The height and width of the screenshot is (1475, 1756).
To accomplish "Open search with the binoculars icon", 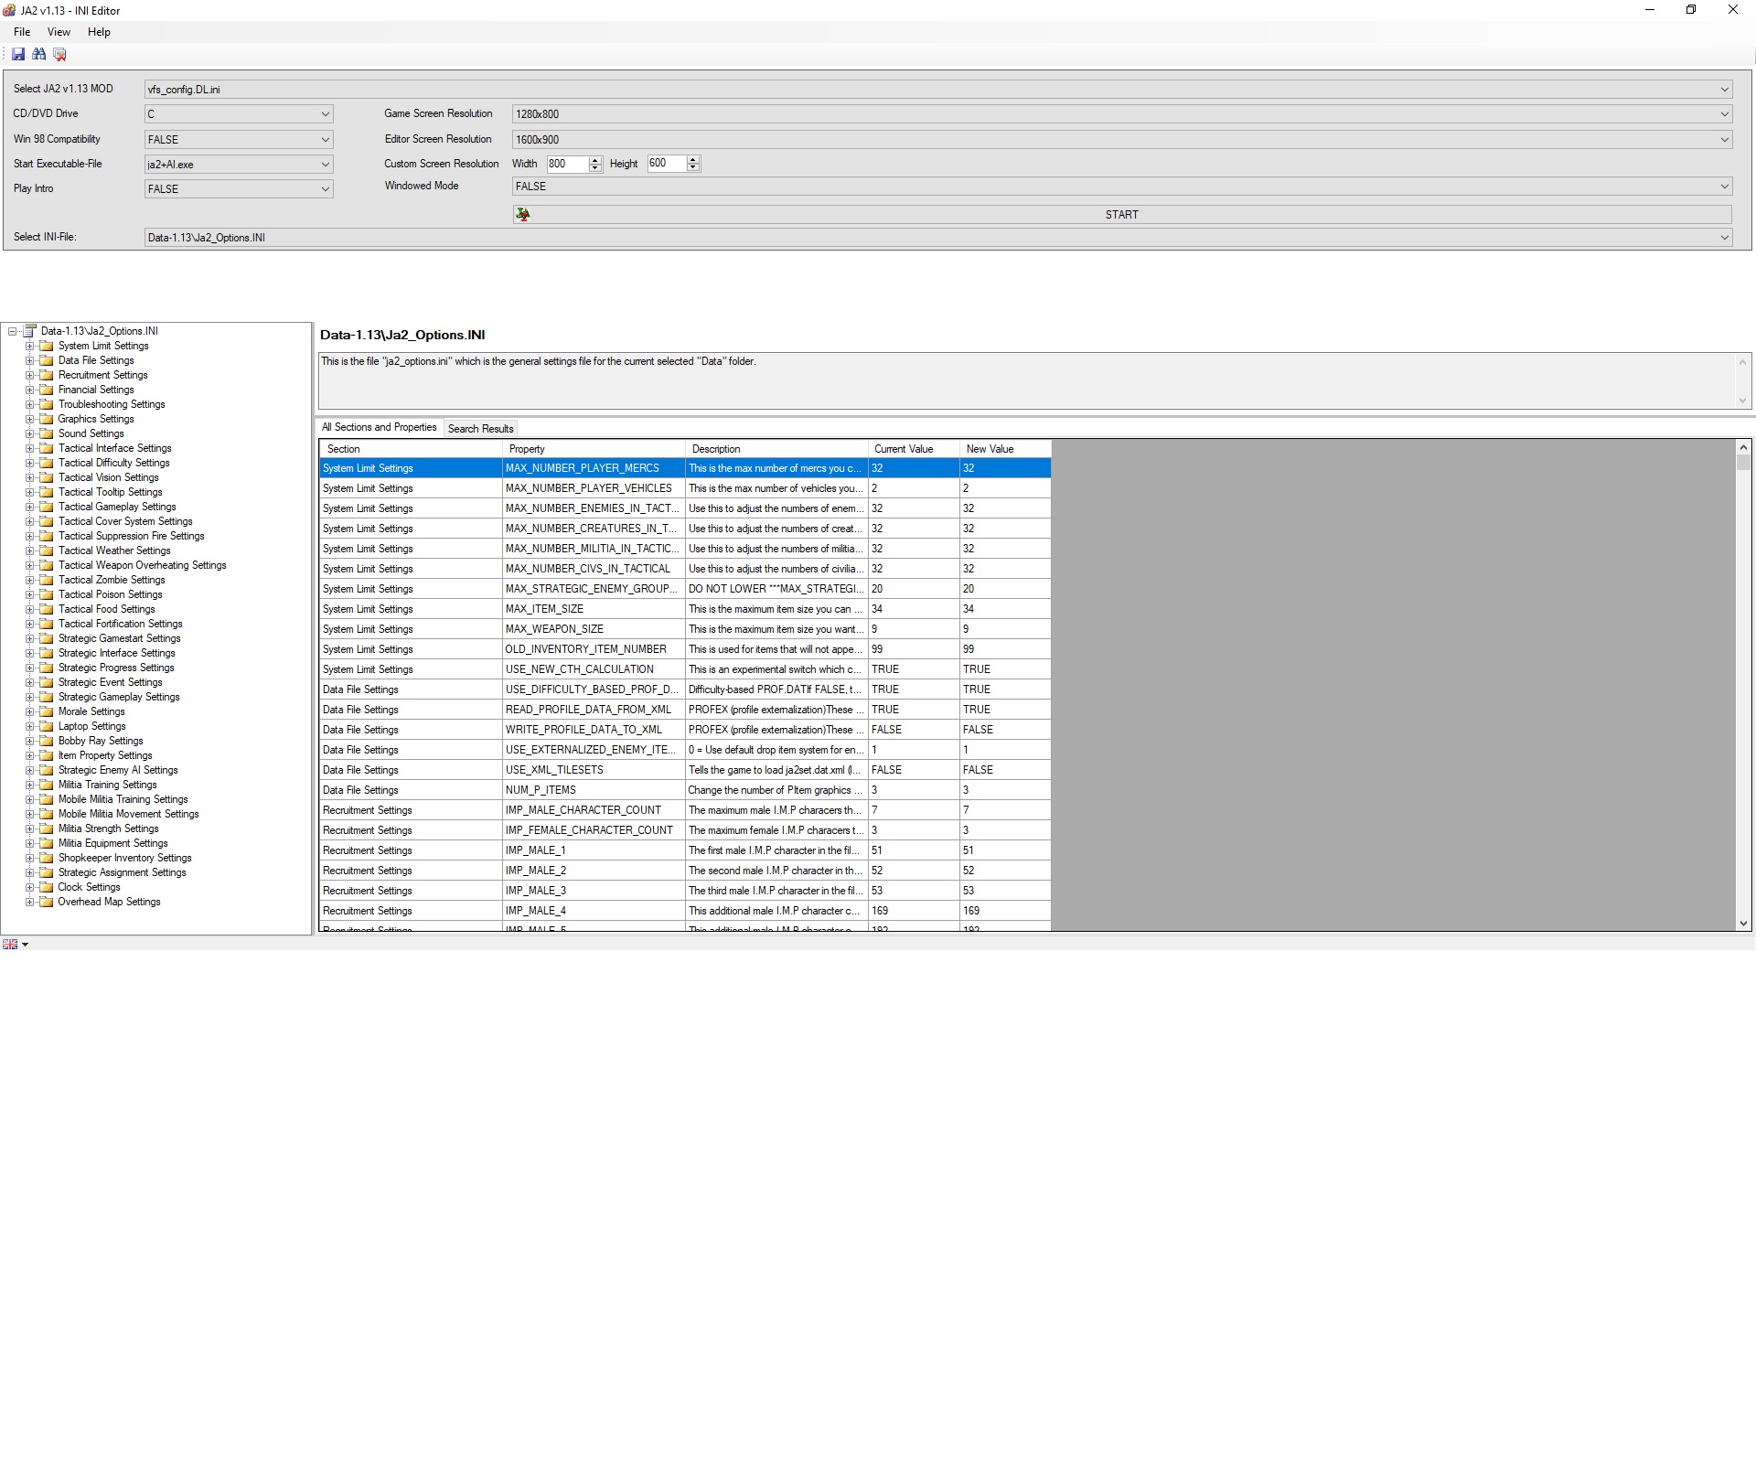I will click(38, 54).
